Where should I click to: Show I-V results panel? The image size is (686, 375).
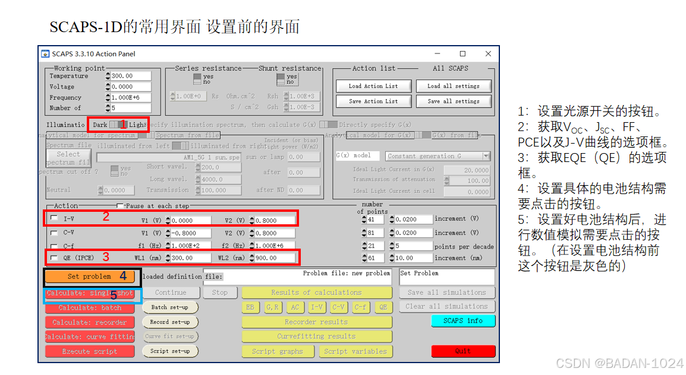tap(316, 307)
